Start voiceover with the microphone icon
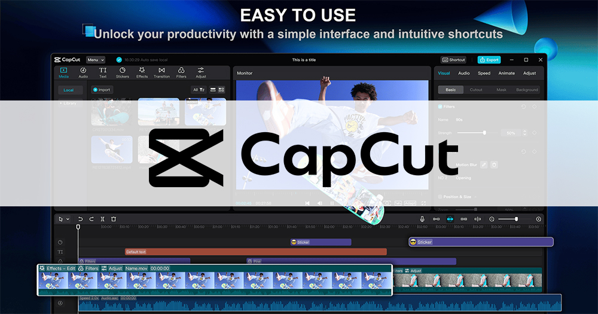598x314 pixels. click(422, 219)
